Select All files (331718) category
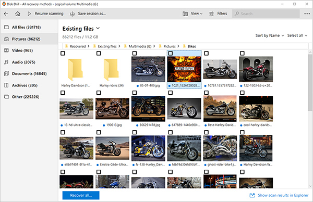Screen dimensions: 313x202 click(x=29, y=27)
